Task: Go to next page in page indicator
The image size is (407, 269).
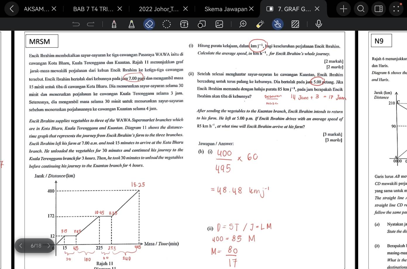Action: click(49, 246)
